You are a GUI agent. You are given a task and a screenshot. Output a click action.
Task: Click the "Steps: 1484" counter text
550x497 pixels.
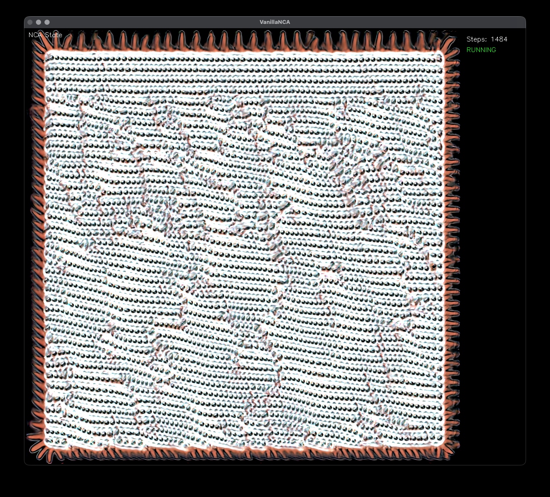(x=487, y=39)
